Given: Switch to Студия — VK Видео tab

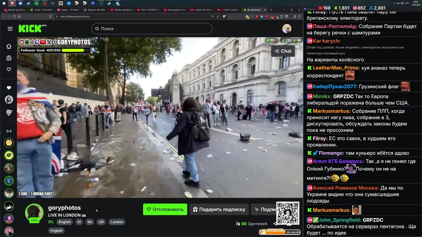Looking at the screenshot, I should coord(68,10).
